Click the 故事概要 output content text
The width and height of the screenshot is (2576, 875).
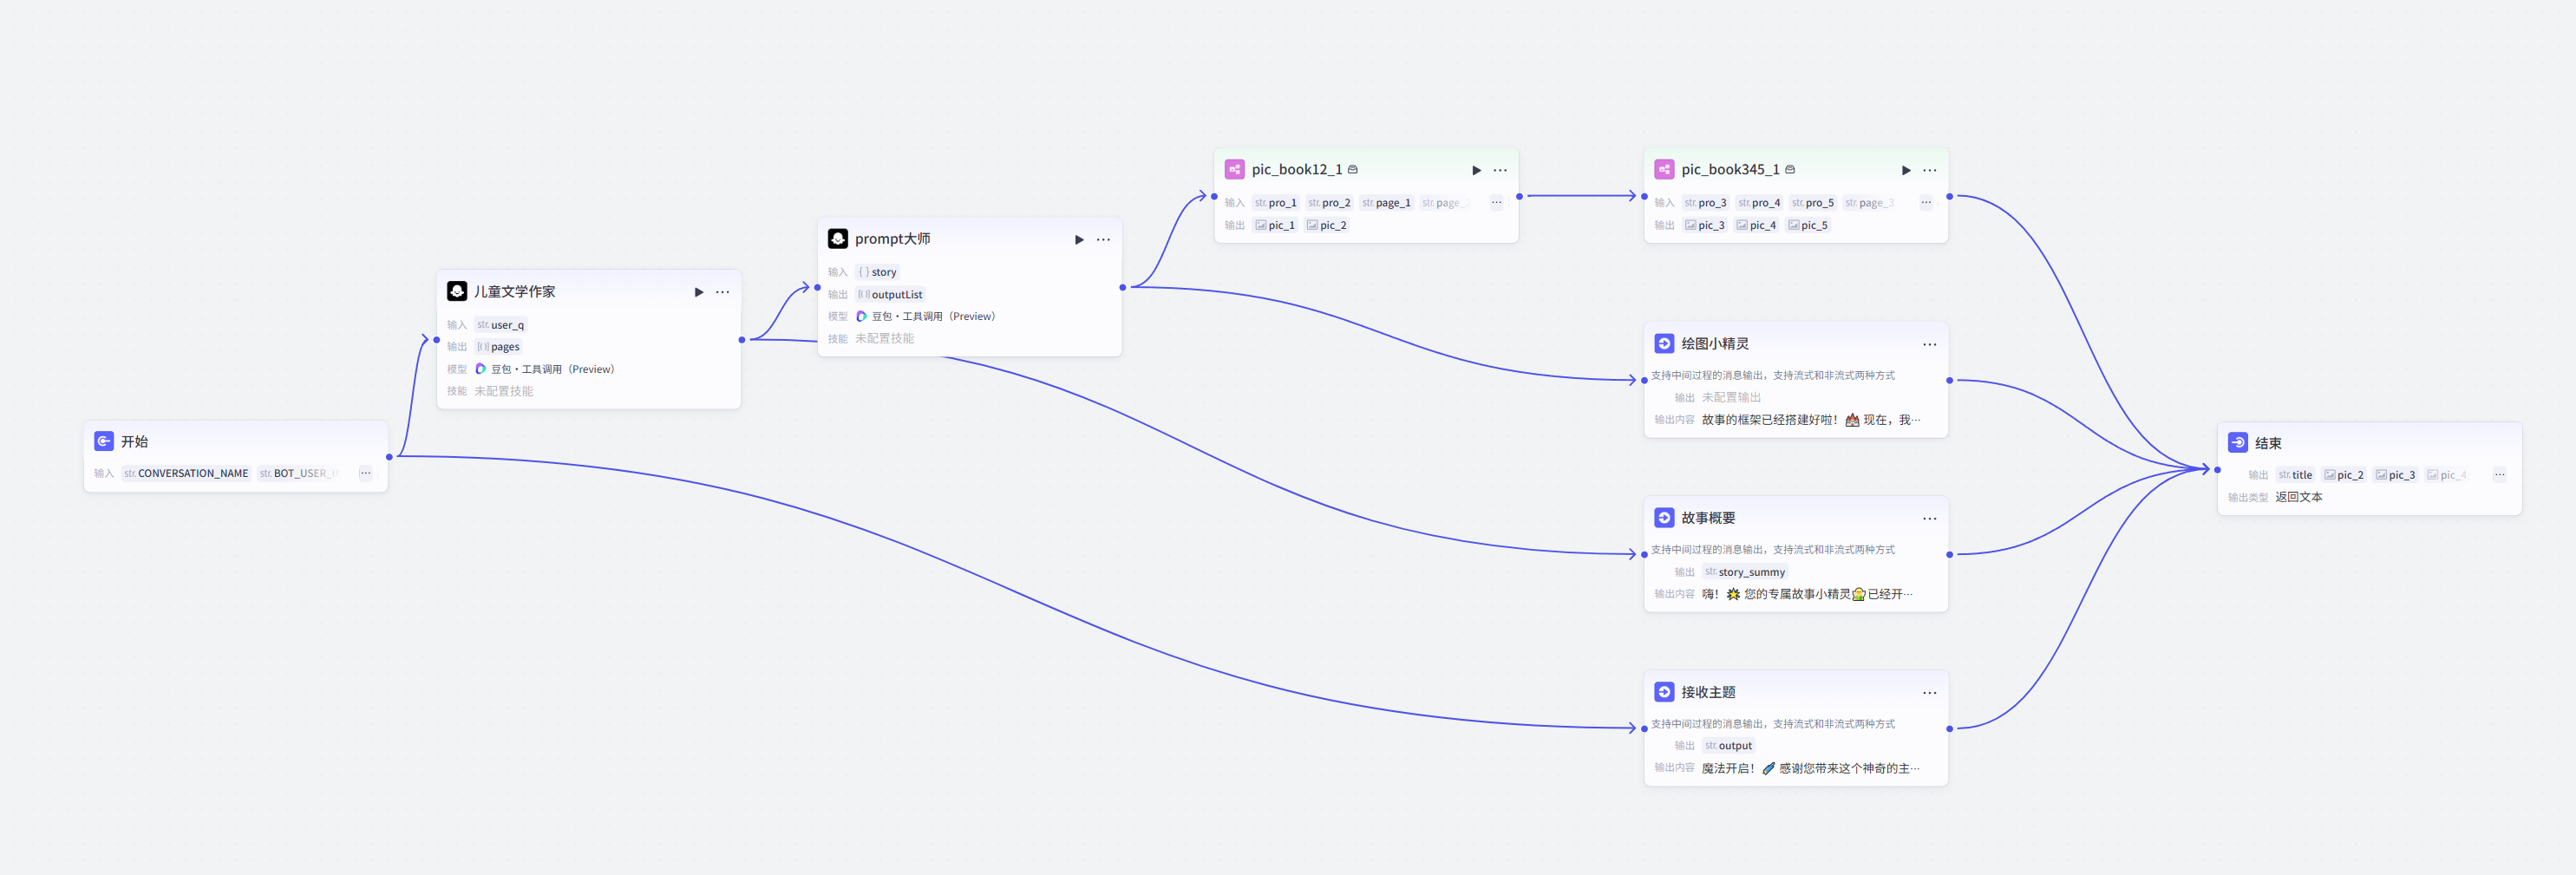pos(1807,594)
